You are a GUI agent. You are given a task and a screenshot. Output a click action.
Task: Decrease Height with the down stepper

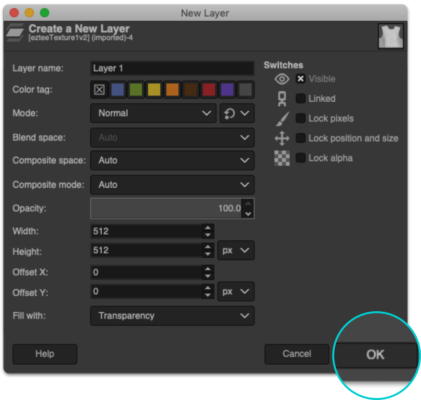208,254
